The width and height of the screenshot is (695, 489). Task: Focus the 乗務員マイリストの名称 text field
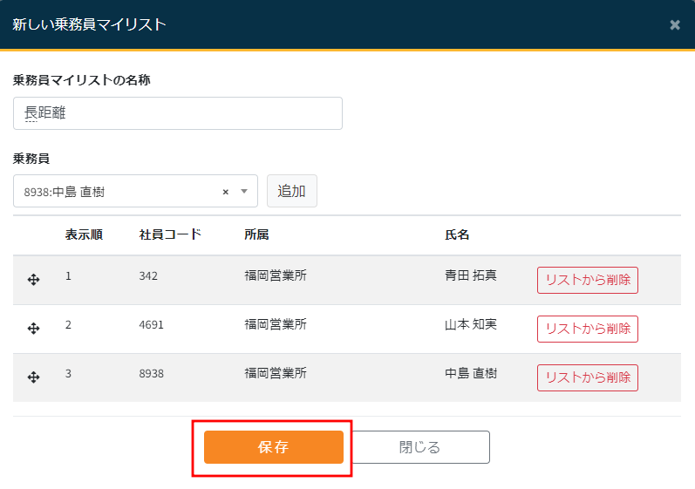pyautogui.click(x=178, y=113)
